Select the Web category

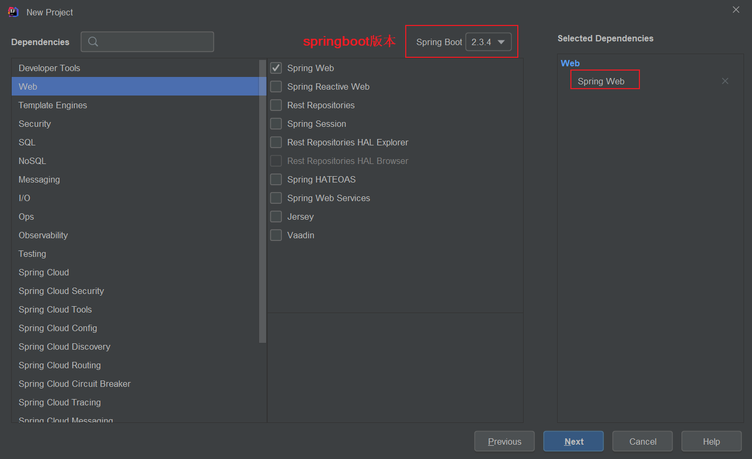[135, 86]
